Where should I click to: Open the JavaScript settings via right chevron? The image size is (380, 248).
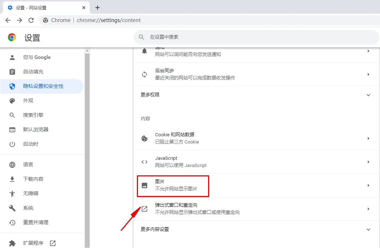tap(368, 162)
